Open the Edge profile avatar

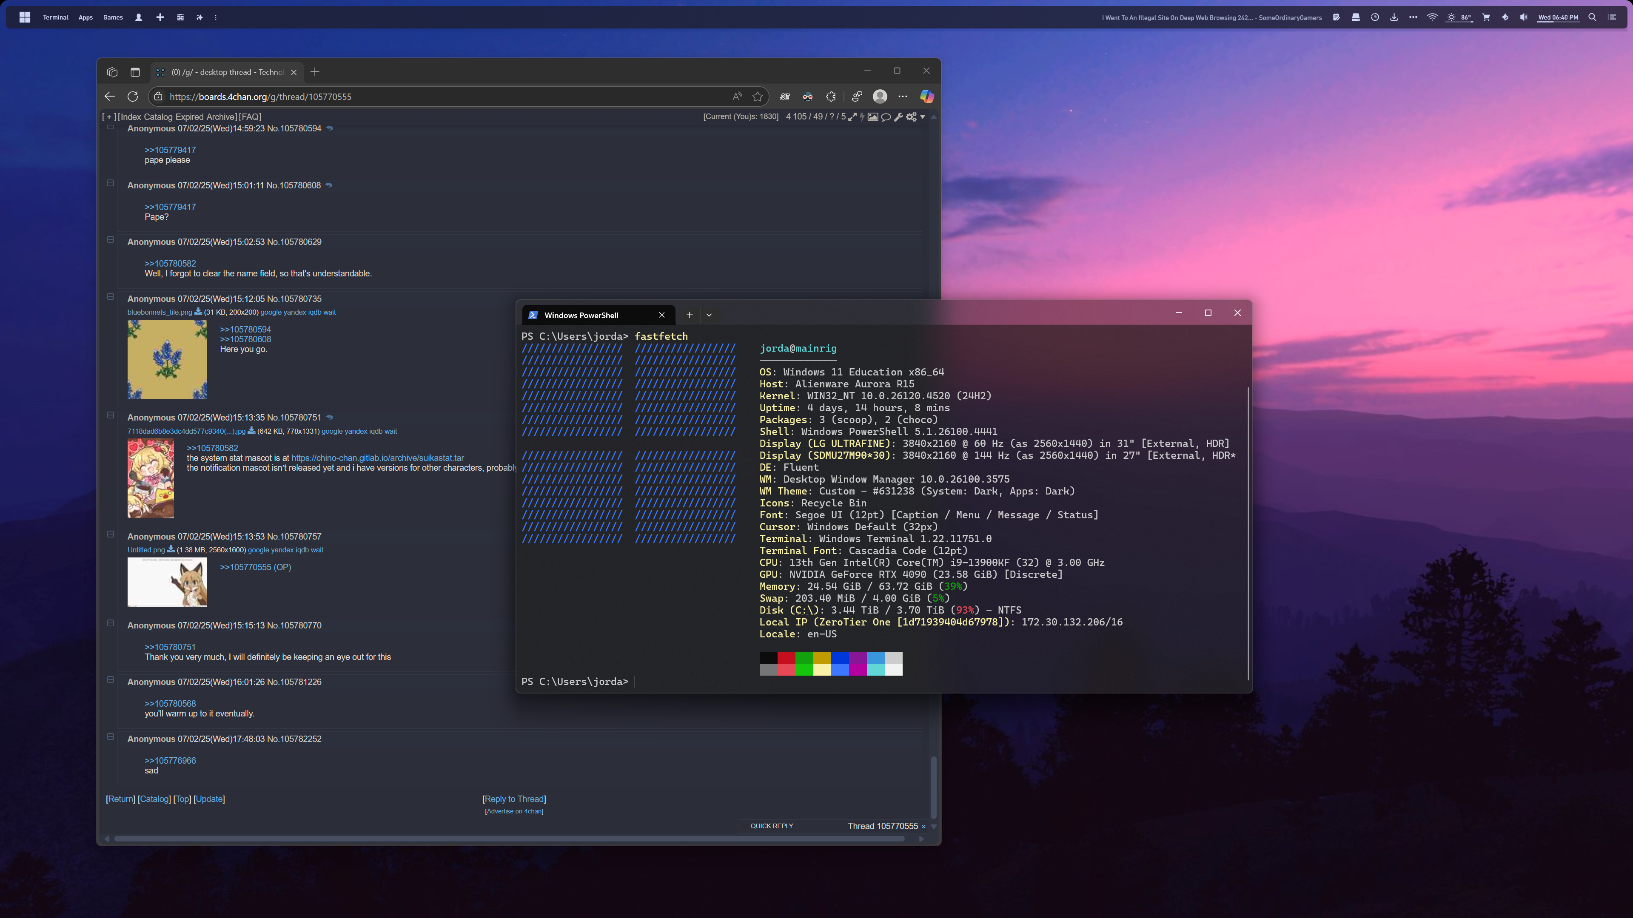coord(880,96)
